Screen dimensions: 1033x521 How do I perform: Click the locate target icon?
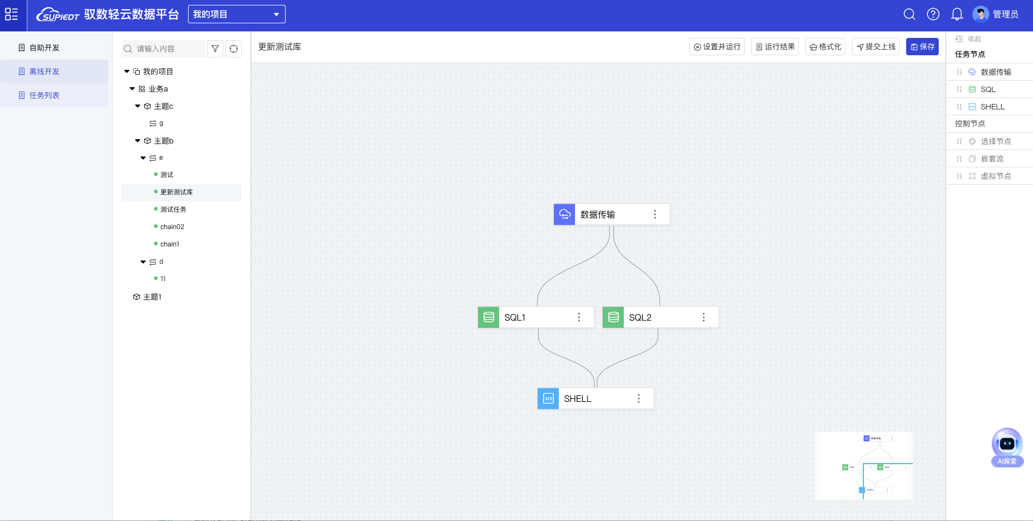[x=234, y=49]
